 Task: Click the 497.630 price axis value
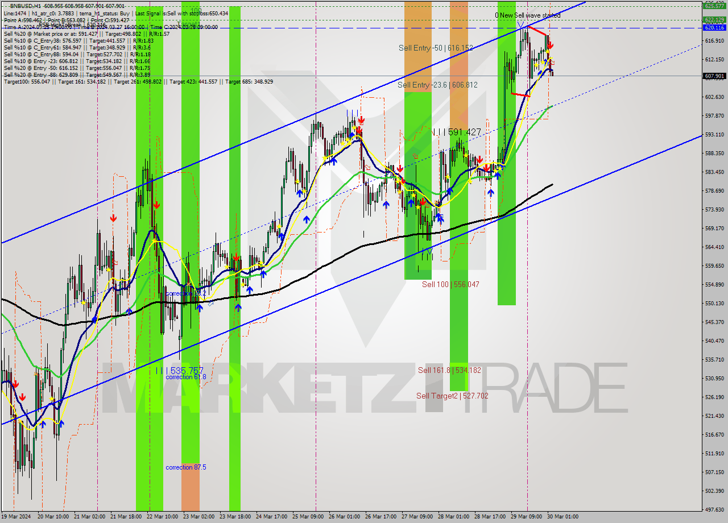[714, 510]
